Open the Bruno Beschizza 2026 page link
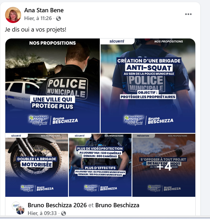The height and width of the screenshot is (219, 210). 57,205
